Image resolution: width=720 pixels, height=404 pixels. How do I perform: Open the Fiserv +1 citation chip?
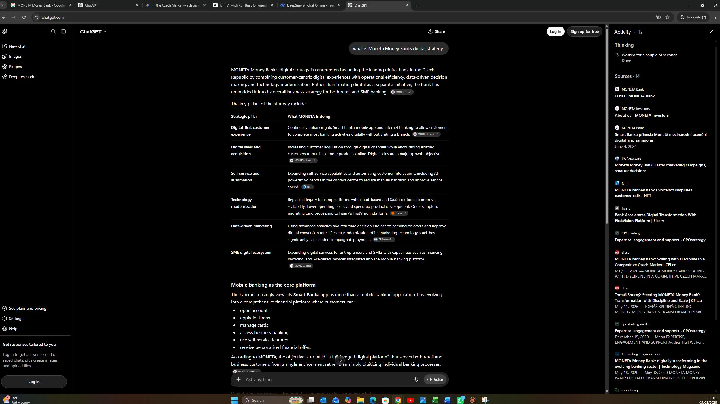[399, 213]
